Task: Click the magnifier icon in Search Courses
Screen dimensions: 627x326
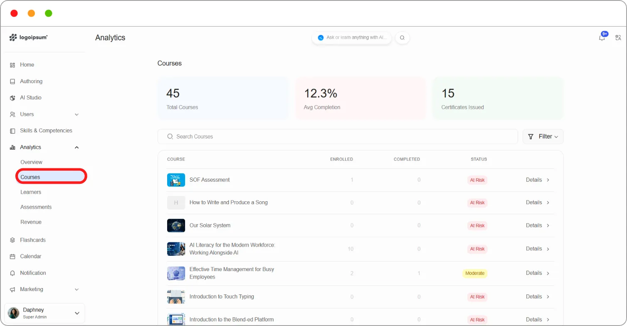Action: (170, 136)
